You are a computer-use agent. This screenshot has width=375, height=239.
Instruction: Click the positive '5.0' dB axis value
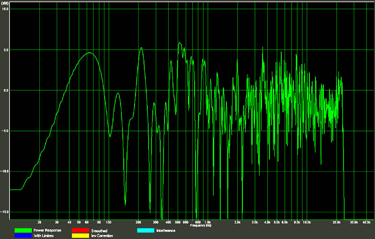(x=6, y=50)
